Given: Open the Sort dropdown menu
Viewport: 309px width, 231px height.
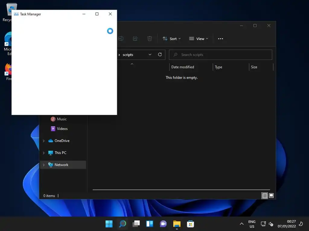Looking at the screenshot, I should click(171, 39).
